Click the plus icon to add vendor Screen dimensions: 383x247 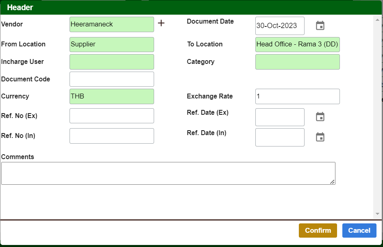pos(161,23)
